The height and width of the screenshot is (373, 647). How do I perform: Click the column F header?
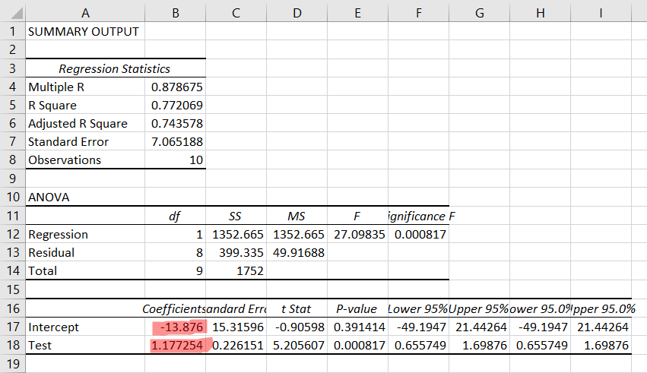418,13
